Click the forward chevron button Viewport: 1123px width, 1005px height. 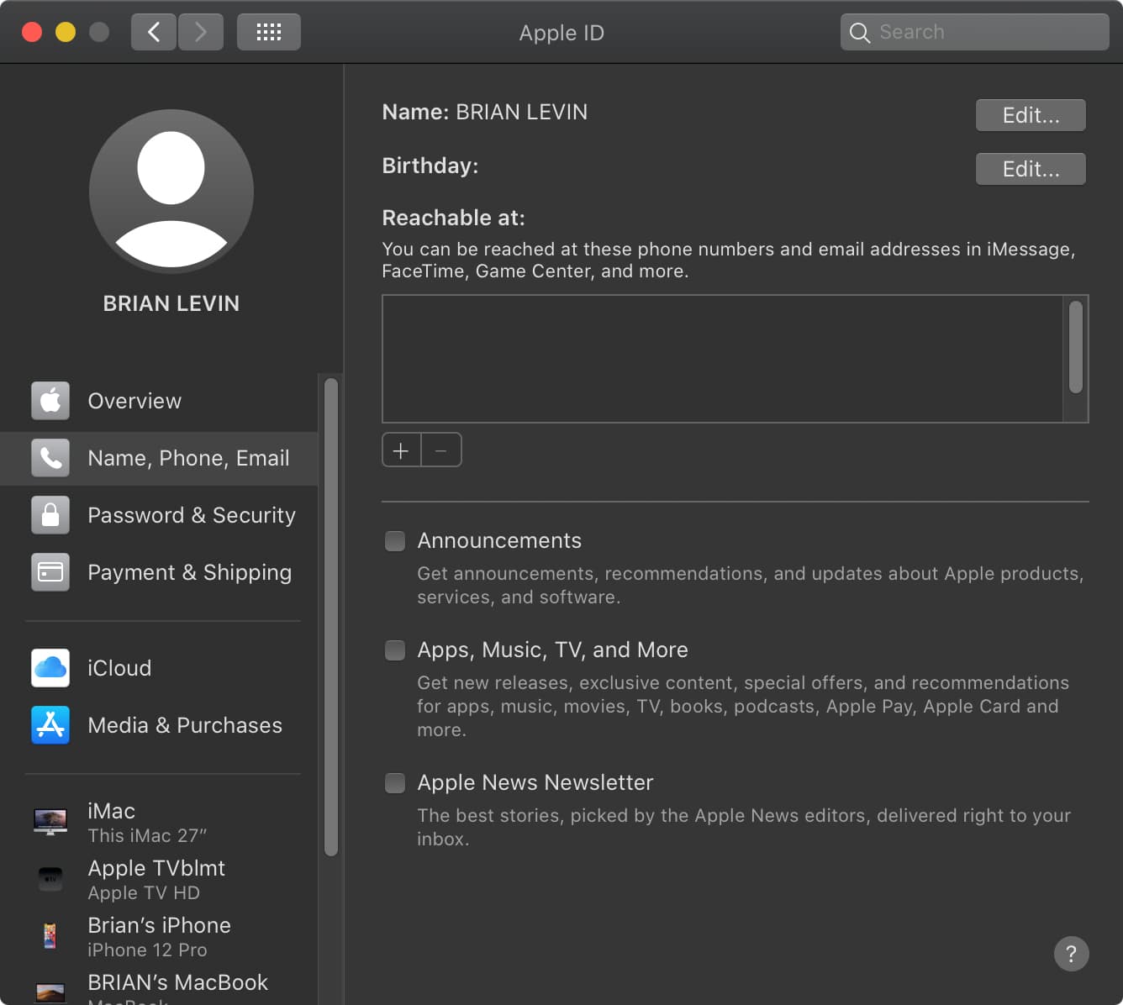(201, 33)
